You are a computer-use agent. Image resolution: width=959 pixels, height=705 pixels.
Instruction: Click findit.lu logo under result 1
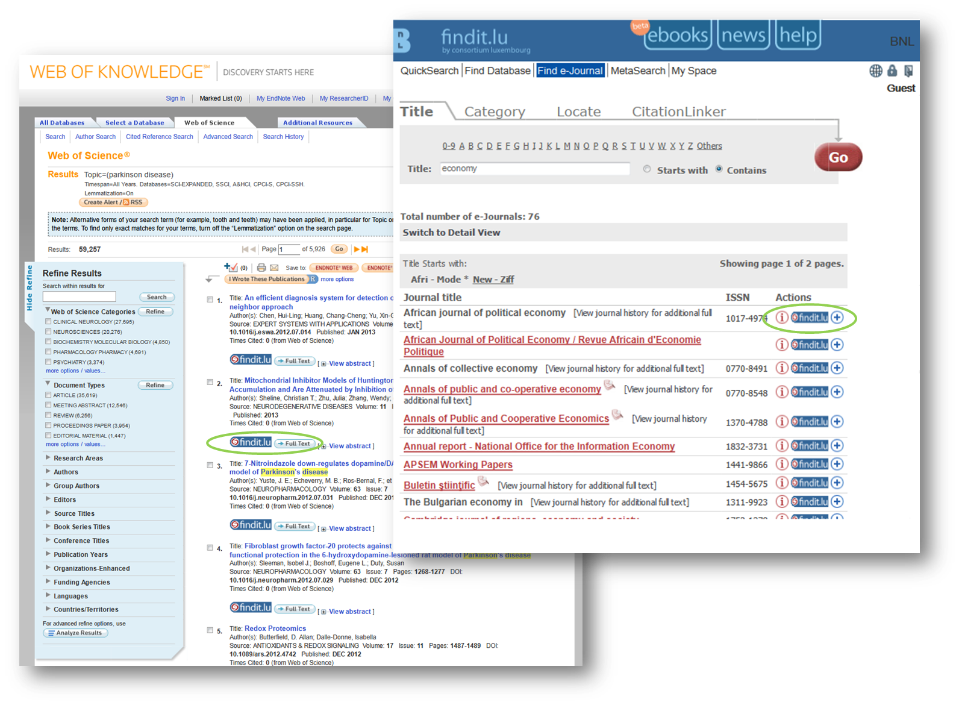point(251,360)
